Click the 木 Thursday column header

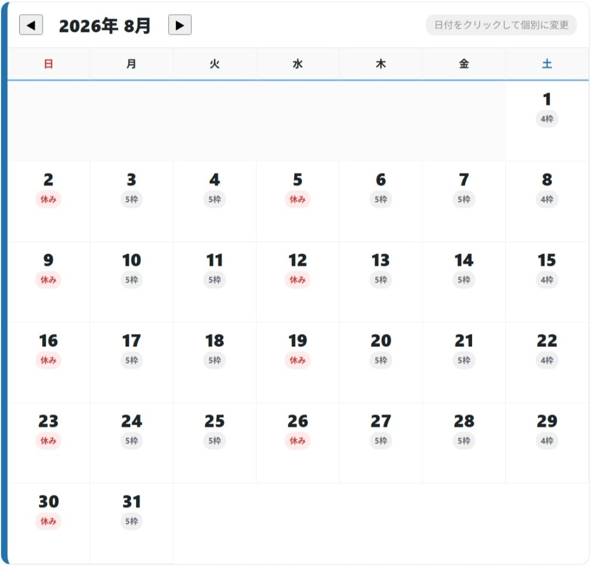pyautogui.click(x=381, y=64)
